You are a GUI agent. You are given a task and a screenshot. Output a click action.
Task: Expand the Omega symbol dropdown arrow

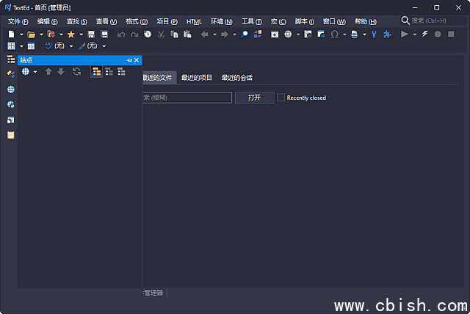(344, 34)
